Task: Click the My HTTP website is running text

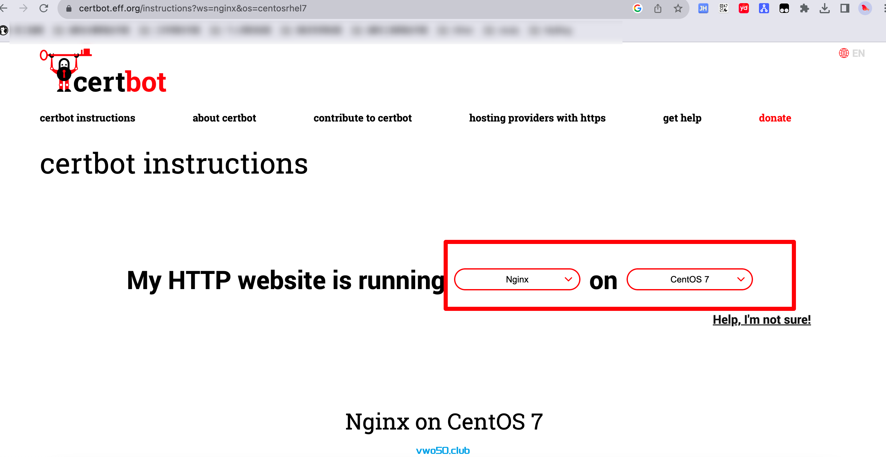Action: (x=286, y=281)
